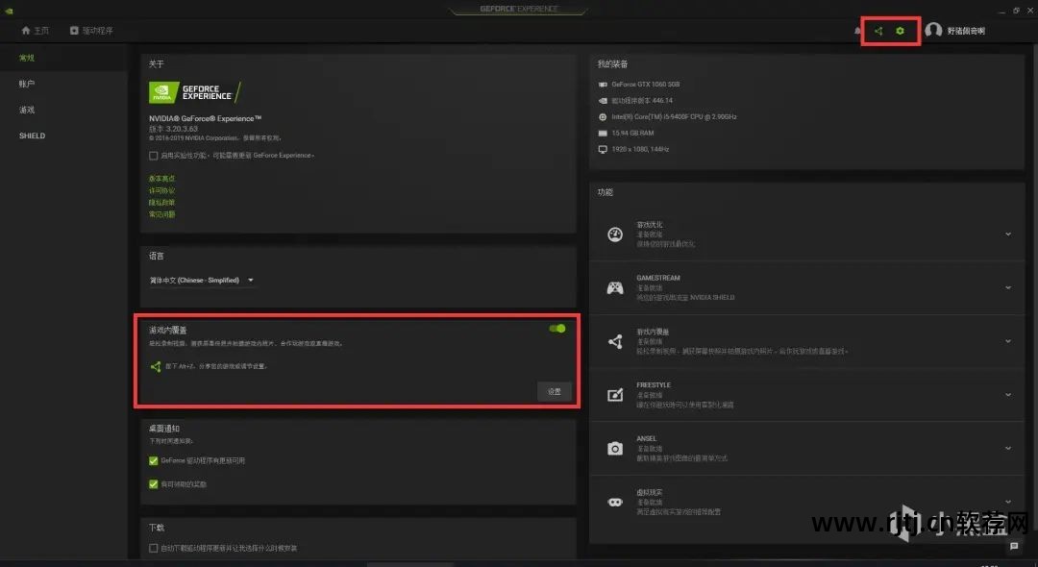
Task: Click the '桌面通知' section heading
Action: 164,429
